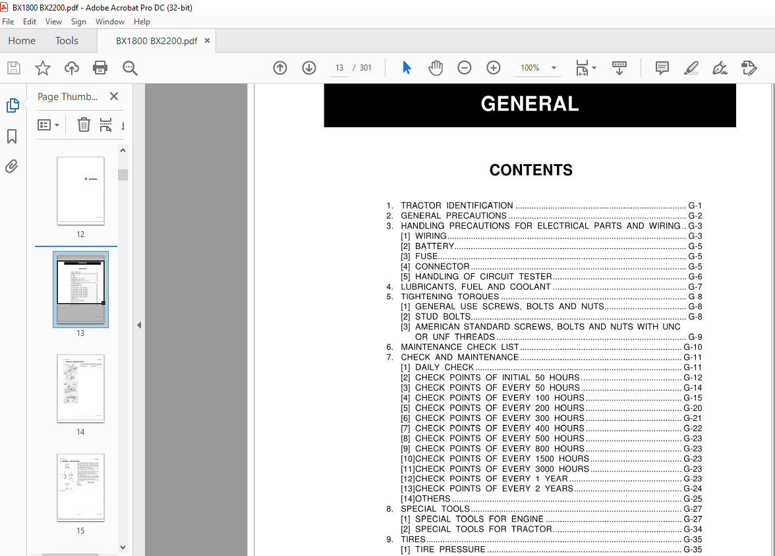
Task: Select page 14 thumbnail
Action: pos(80,389)
